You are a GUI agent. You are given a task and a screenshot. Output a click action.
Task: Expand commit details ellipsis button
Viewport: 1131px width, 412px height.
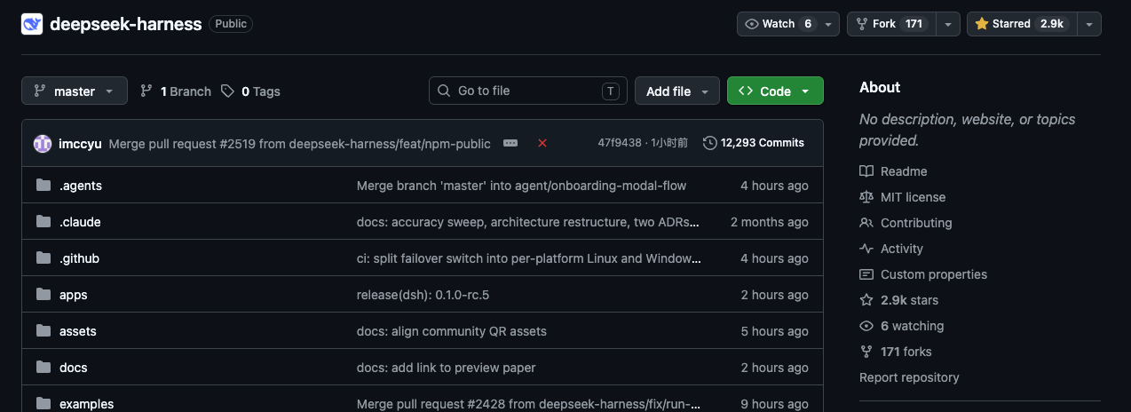(510, 143)
